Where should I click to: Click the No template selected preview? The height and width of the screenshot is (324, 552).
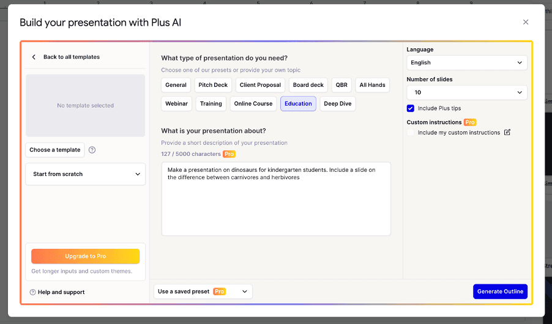pyautogui.click(x=86, y=106)
